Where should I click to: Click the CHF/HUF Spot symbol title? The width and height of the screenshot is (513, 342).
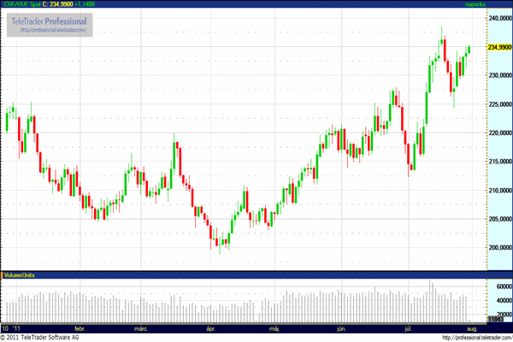[x=22, y=4]
